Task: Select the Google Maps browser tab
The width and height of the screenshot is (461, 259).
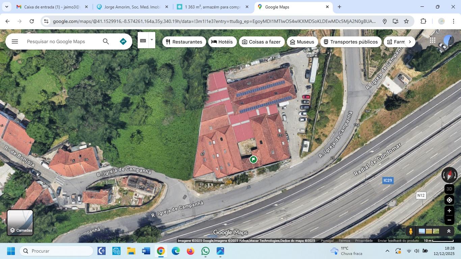Action: (293, 7)
